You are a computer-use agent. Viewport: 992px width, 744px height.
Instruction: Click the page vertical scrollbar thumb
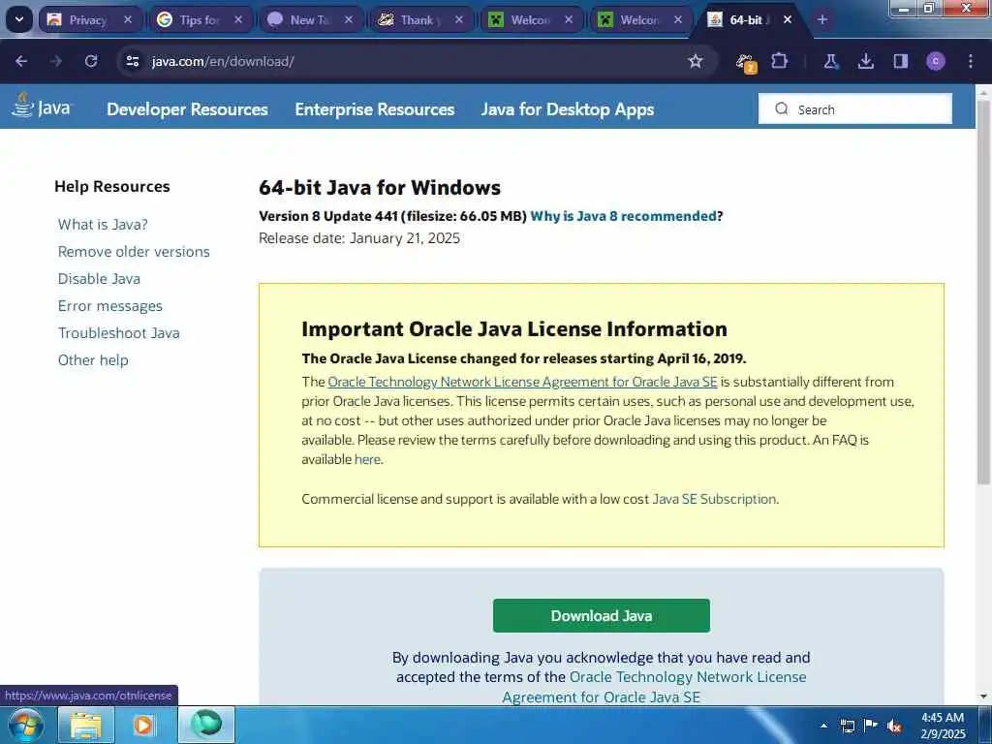pos(983,291)
